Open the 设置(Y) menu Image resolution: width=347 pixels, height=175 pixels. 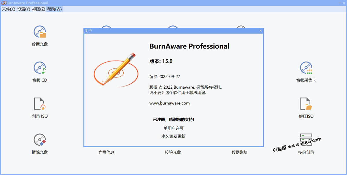pos(24,9)
